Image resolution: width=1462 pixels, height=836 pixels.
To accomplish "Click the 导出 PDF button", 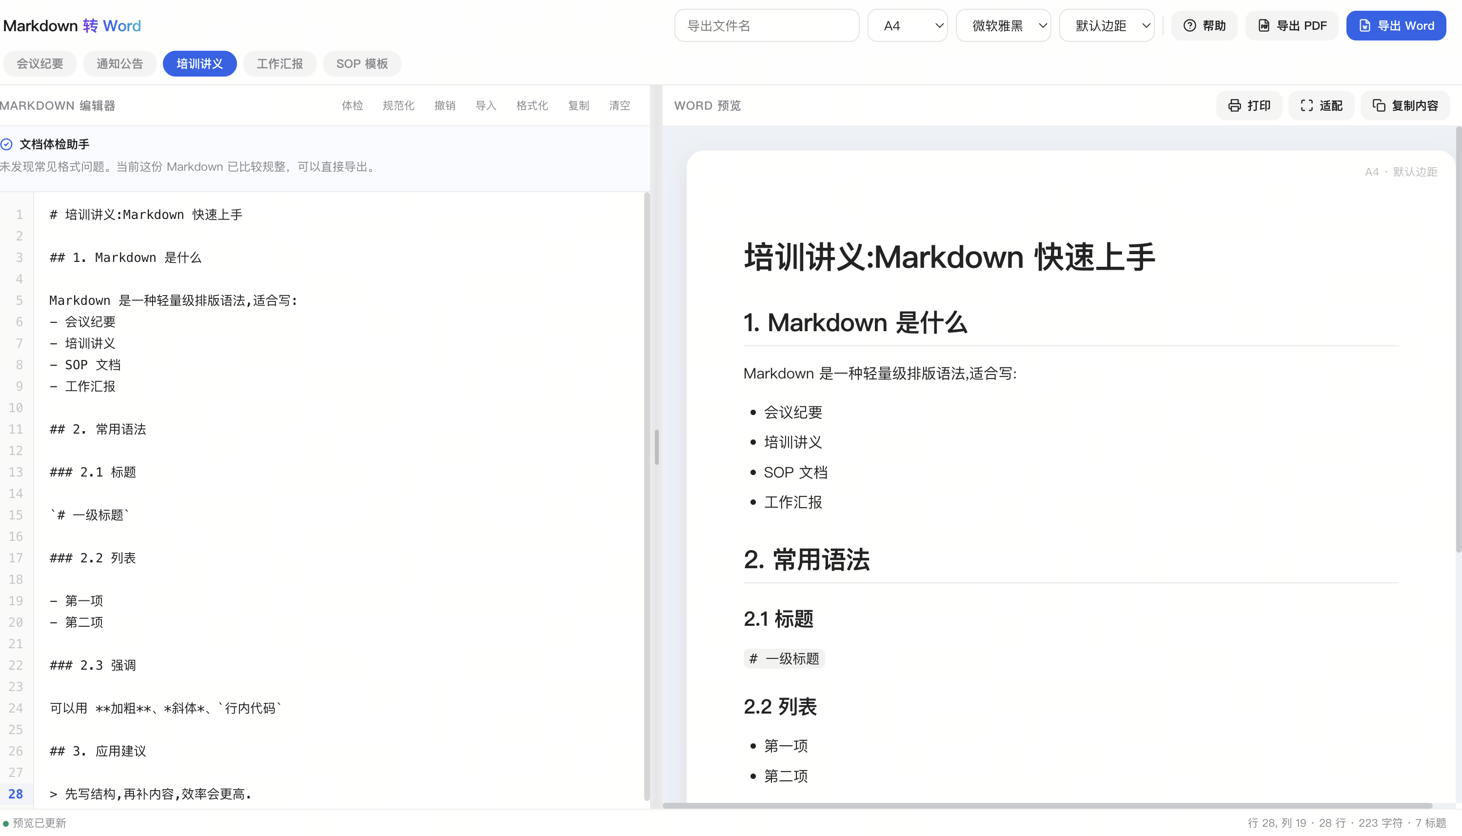I will coord(1291,26).
